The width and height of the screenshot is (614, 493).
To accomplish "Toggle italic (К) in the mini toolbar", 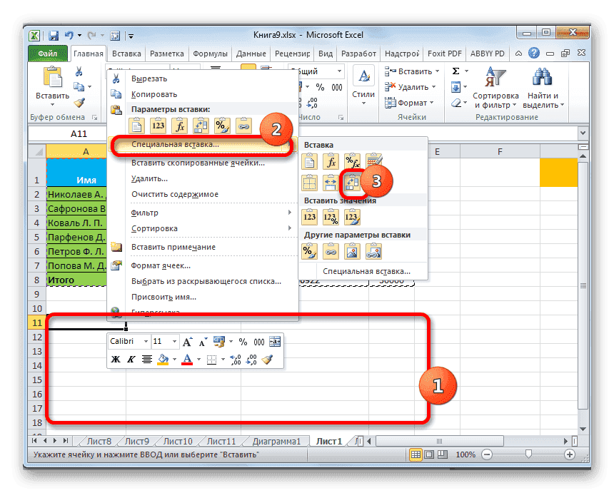I will (x=131, y=358).
